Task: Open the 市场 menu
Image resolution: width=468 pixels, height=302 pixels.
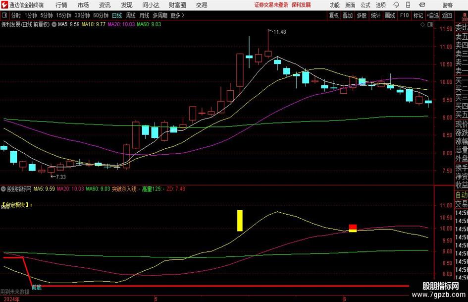Action: tap(83, 5)
